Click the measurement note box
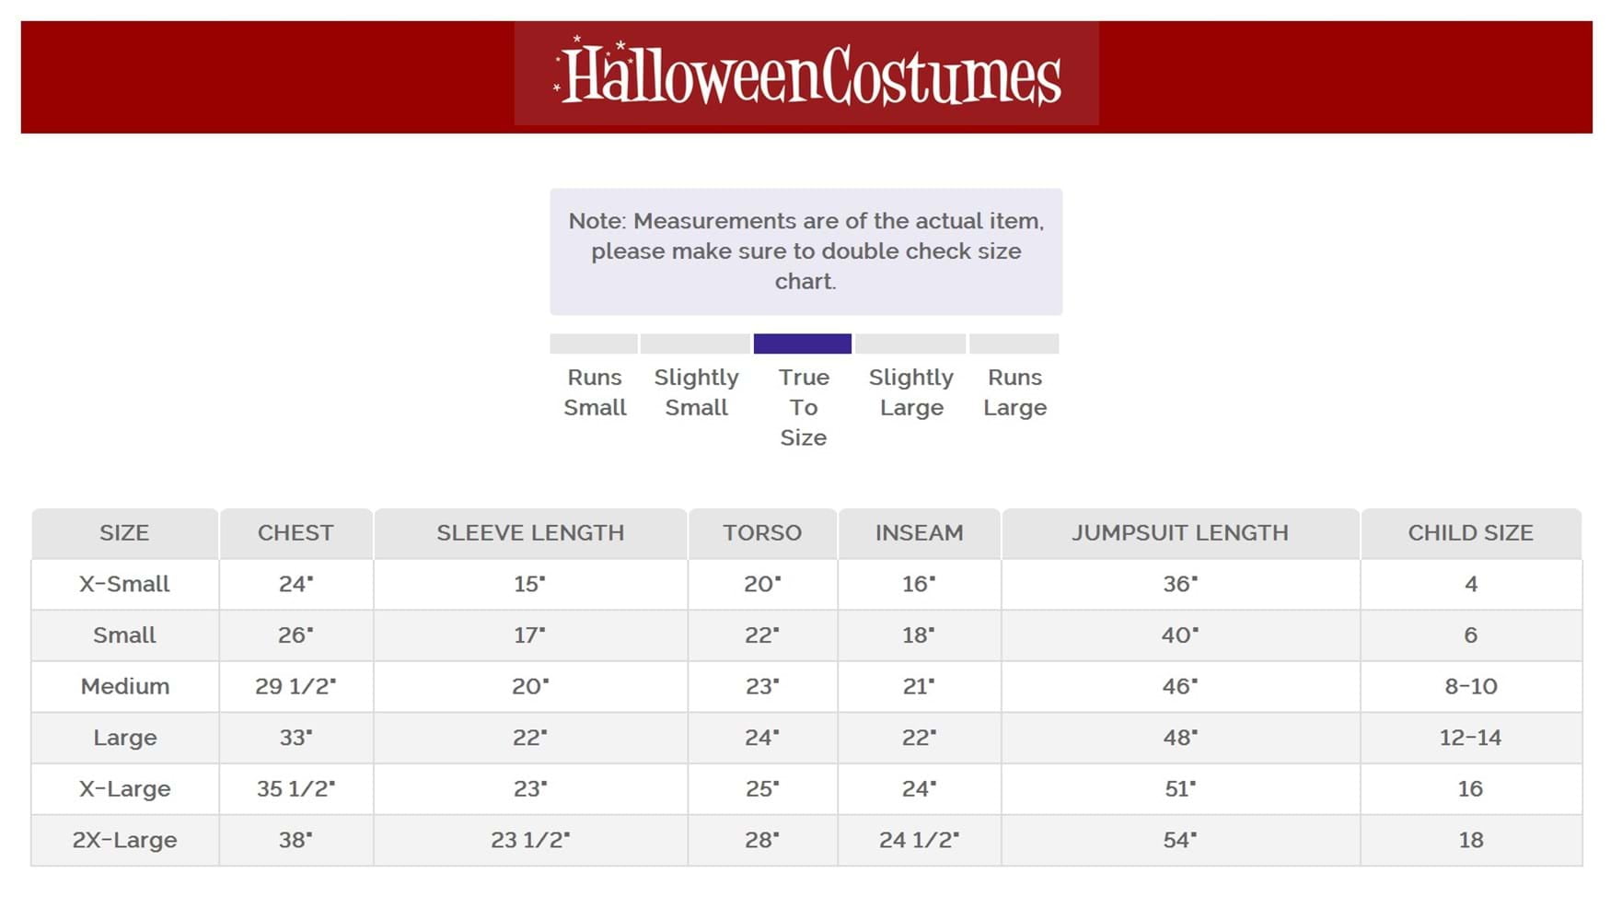1611x897 pixels. click(x=805, y=251)
